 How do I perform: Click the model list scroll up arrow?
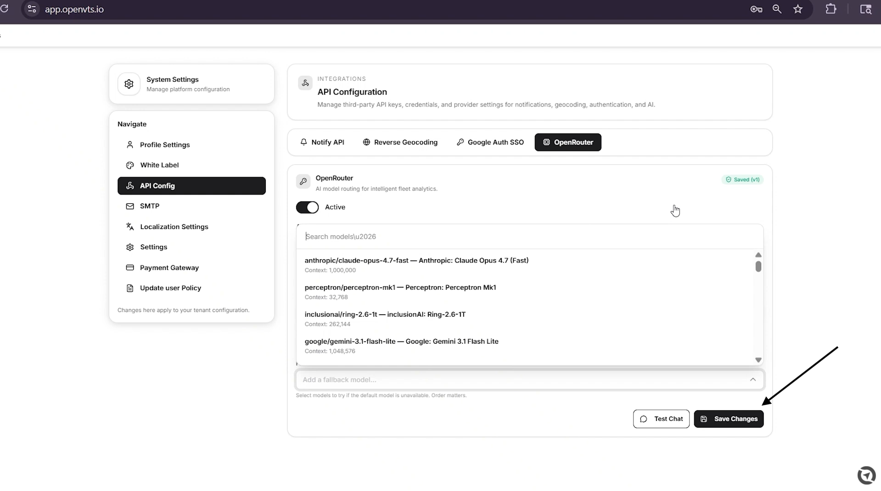point(758,255)
